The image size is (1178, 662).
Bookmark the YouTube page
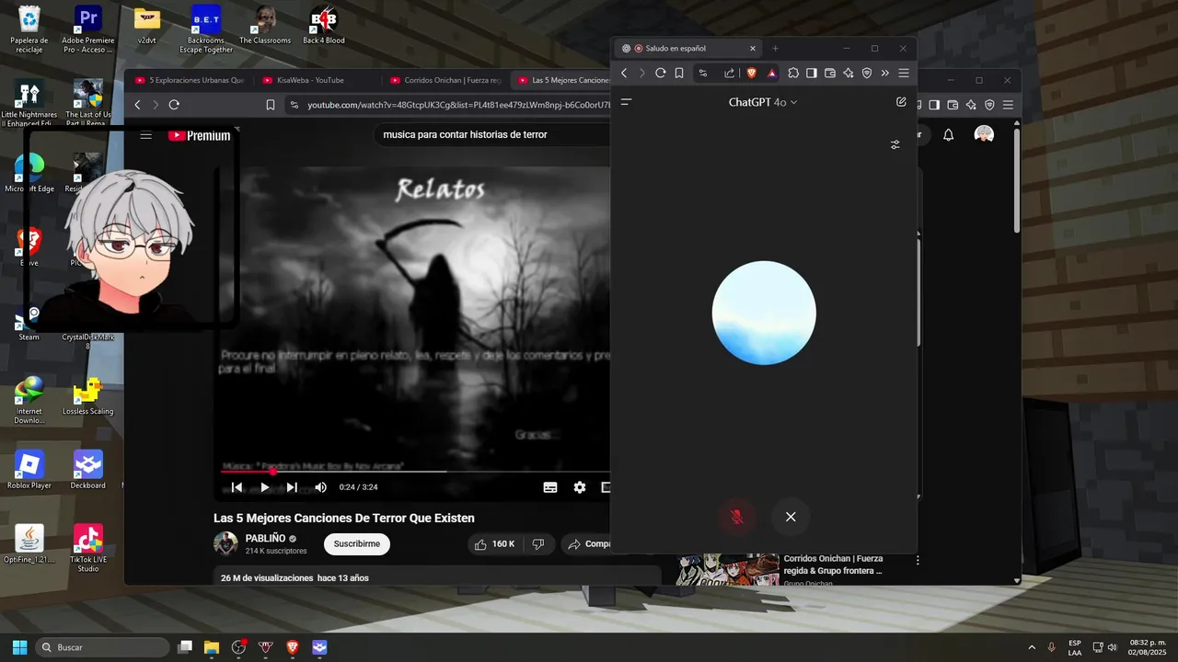click(x=271, y=105)
